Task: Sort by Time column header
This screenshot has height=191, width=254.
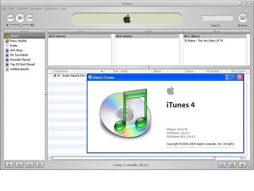Action: click(x=112, y=71)
